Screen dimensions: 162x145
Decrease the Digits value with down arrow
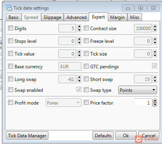pos(79,30)
